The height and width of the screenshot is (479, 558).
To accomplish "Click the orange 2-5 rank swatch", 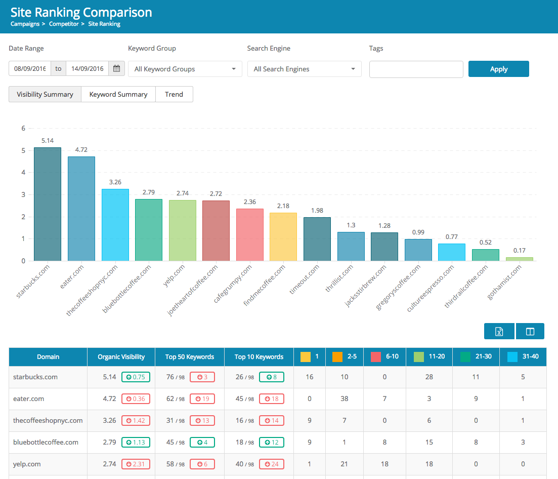I will [x=337, y=356].
